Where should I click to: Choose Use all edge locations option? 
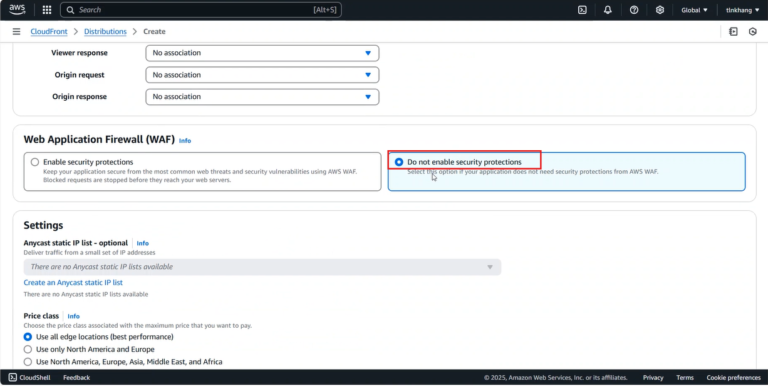click(28, 337)
